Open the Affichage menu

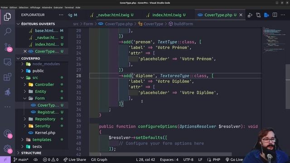coord(35,8)
